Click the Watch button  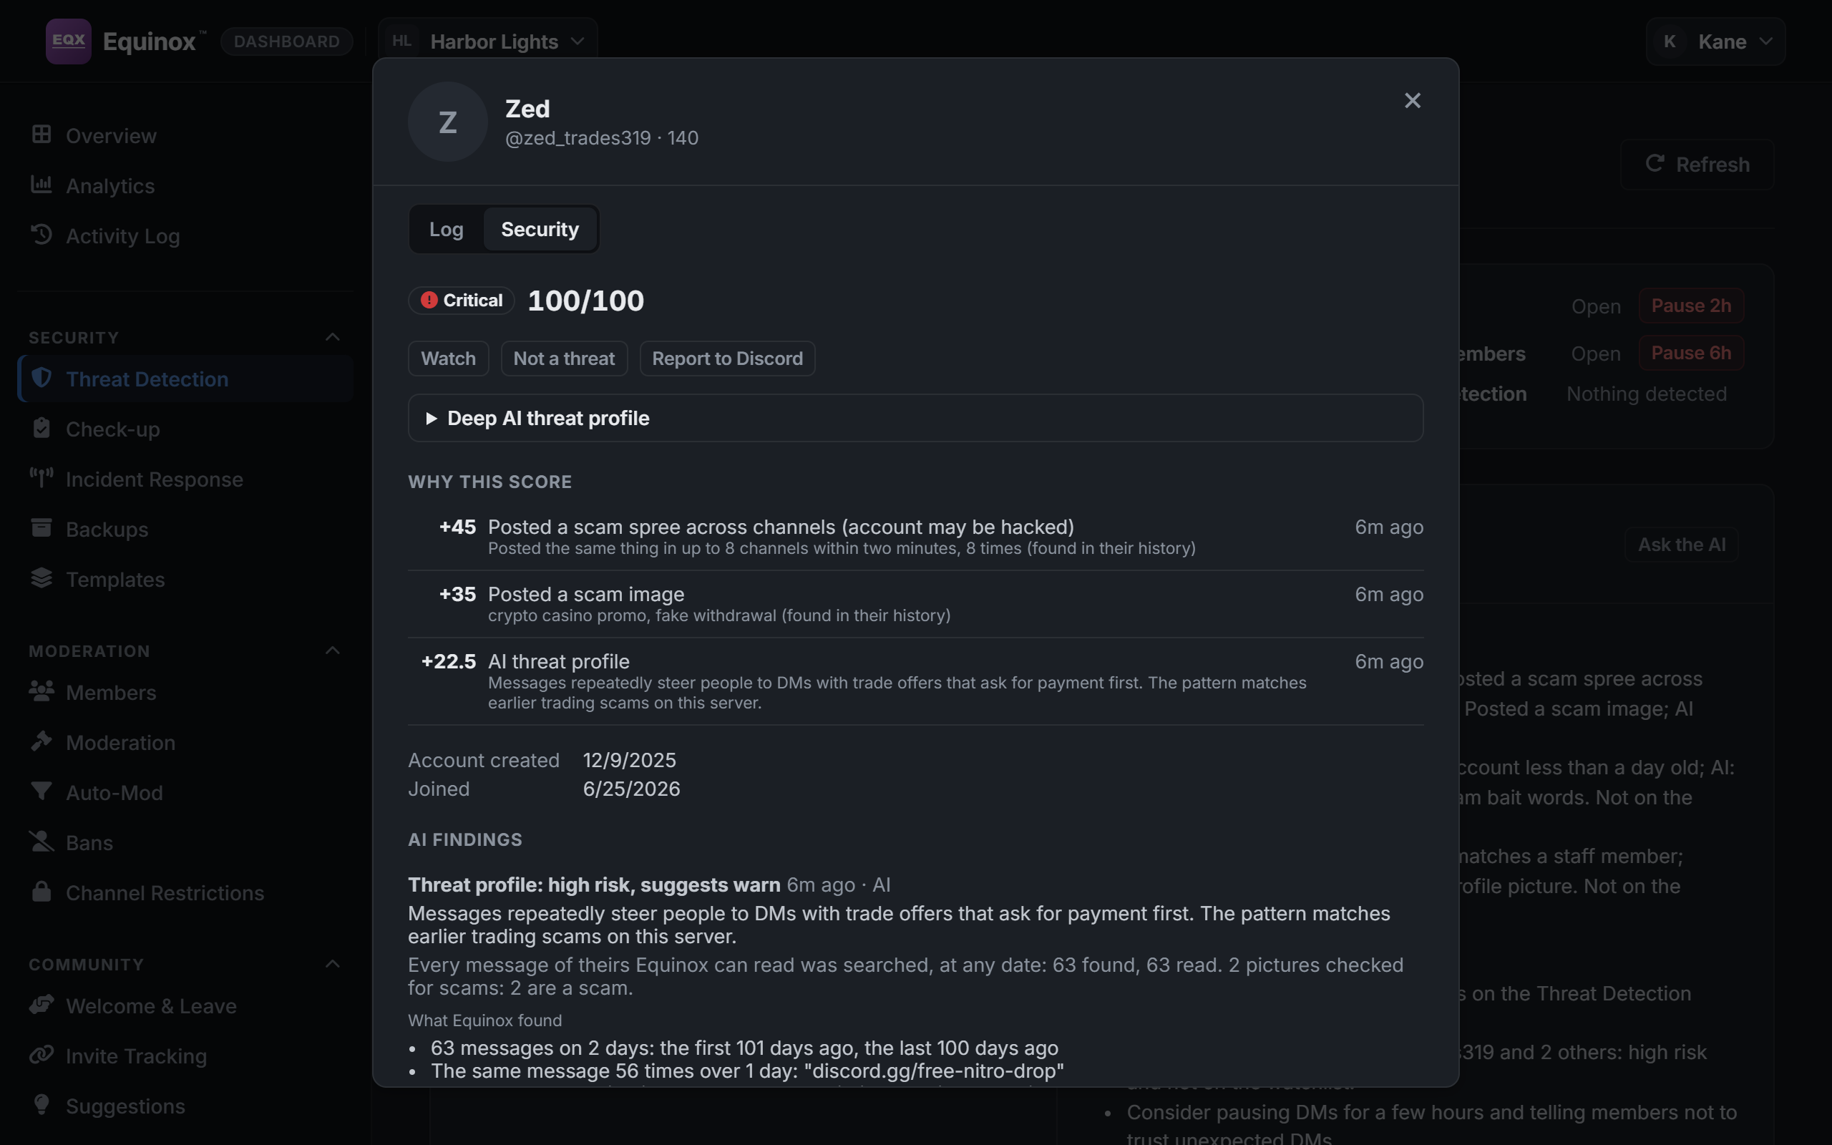[x=448, y=359]
